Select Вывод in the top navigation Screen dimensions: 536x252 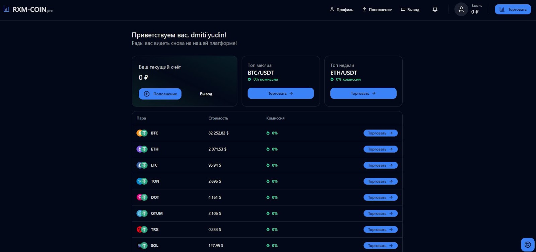410,10
